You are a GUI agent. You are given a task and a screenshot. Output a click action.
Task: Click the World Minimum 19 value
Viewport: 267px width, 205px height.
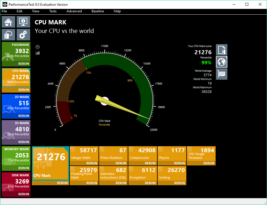tap(210, 83)
